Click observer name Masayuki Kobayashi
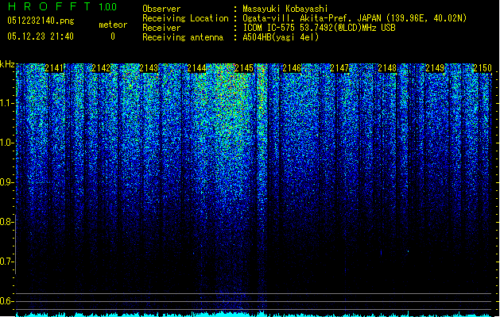Screen dimensions: 500x317 tap(285, 9)
